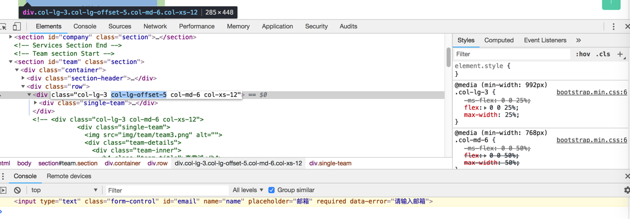Collapse the div.container node
The width and height of the screenshot is (630, 219).
[17, 70]
